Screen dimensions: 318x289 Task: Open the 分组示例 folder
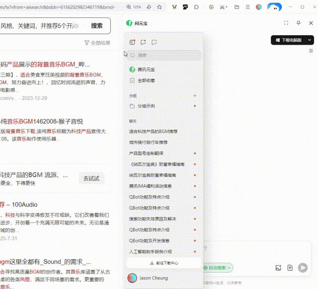coord(146,106)
